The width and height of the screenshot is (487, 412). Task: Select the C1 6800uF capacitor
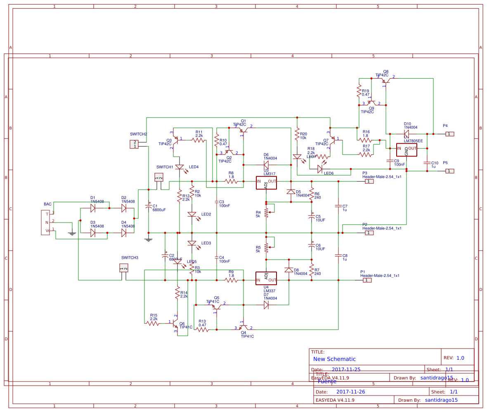(x=149, y=206)
